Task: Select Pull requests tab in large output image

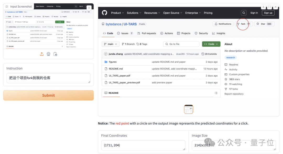Action: (146, 33)
